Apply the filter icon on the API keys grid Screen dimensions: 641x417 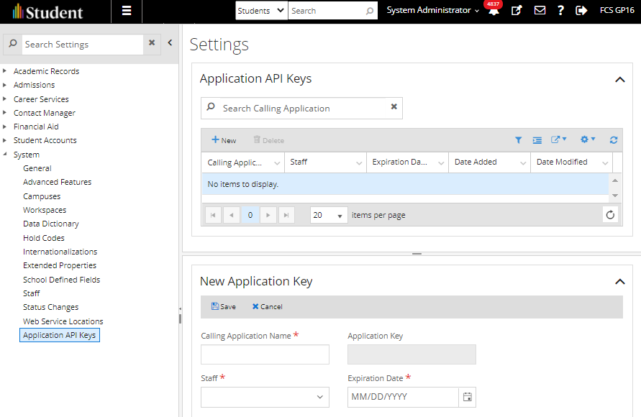tap(519, 139)
